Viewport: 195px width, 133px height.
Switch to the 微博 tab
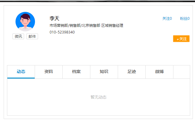(x=159, y=72)
